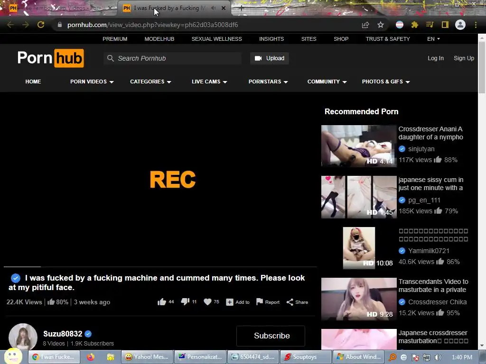Show the browser side panel

(x=445, y=25)
